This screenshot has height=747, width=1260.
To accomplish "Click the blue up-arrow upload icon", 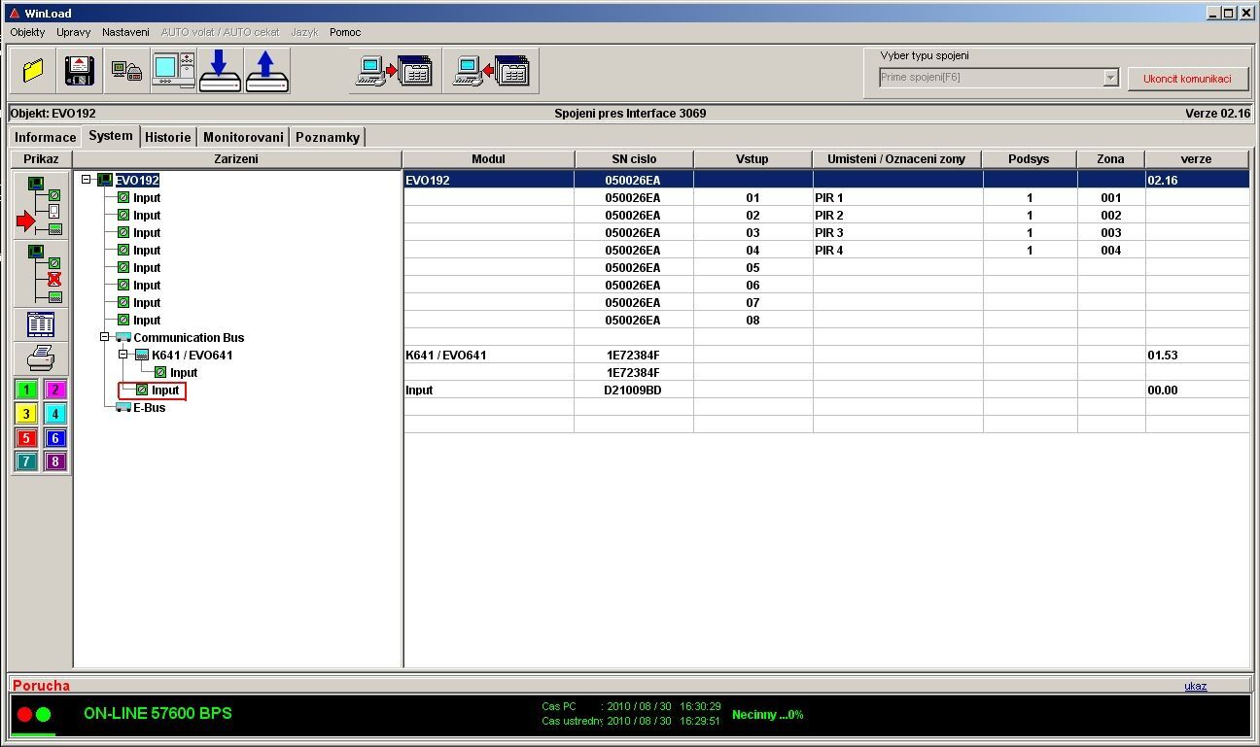I will point(266,71).
